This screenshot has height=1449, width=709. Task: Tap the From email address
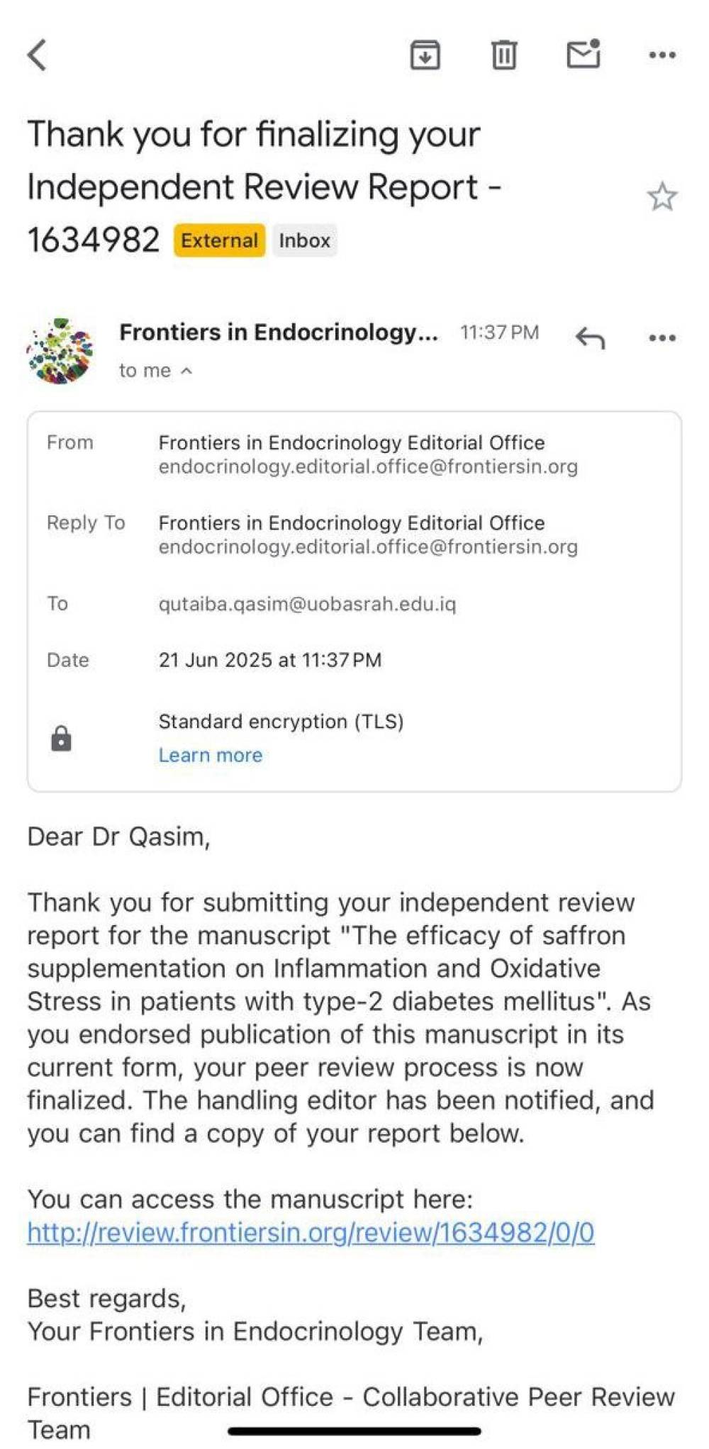368,466
